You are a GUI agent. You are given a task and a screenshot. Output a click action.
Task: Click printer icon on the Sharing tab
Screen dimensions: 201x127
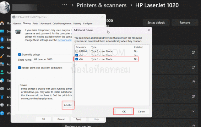tap(18, 31)
